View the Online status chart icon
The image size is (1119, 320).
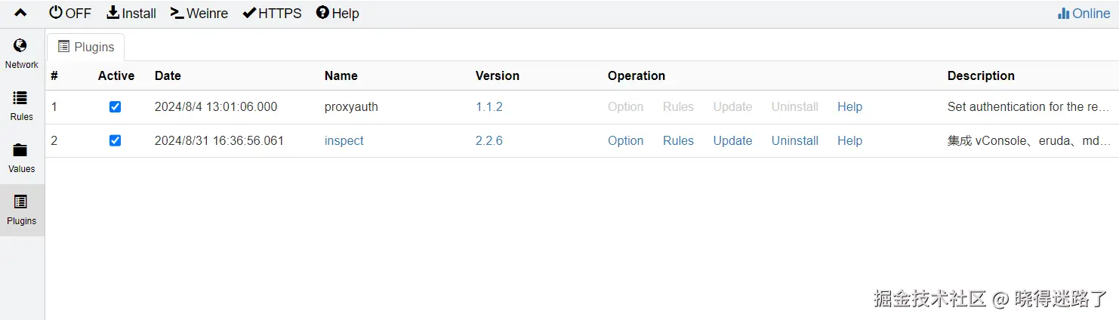coord(1063,14)
